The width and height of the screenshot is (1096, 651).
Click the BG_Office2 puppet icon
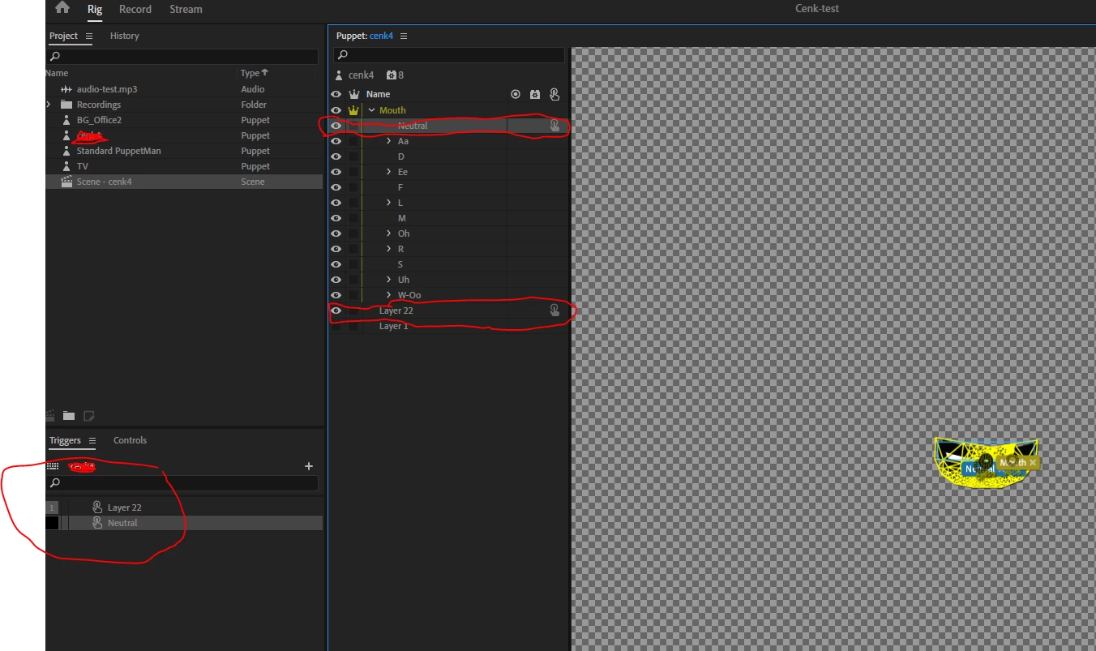[66, 120]
